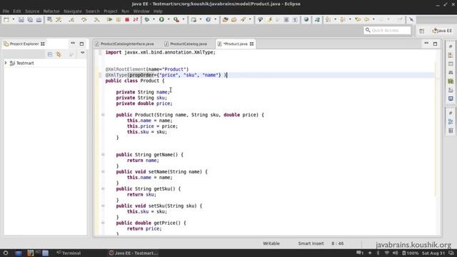The width and height of the screenshot is (457, 257).
Task: Open the Navigate menu
Action: pyautogui.click(x=73, y=11)
